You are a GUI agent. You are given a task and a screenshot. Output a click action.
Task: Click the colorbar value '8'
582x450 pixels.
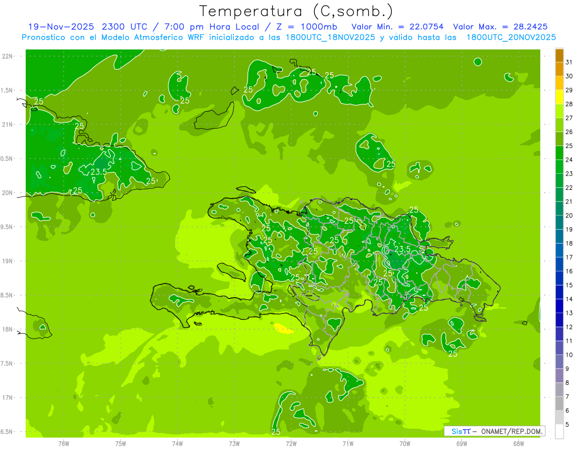[x=567, y=383]
